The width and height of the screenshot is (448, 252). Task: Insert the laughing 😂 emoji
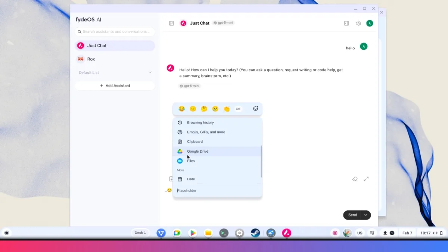click(x=182, y=109)
